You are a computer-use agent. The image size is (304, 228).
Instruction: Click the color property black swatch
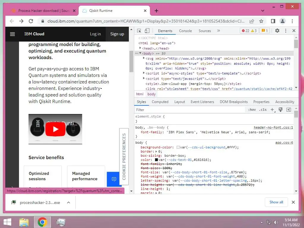click(156, 160)
